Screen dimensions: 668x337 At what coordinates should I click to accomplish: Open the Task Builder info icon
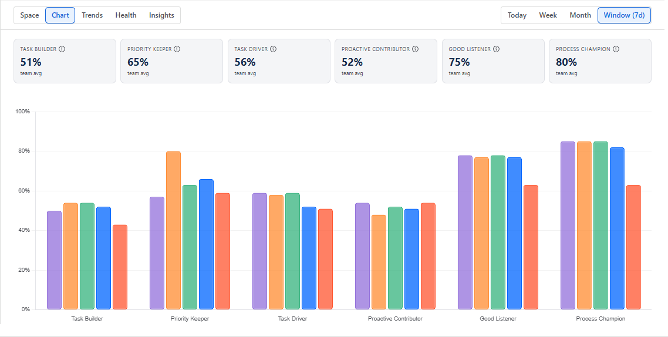[x=62, y=49]
